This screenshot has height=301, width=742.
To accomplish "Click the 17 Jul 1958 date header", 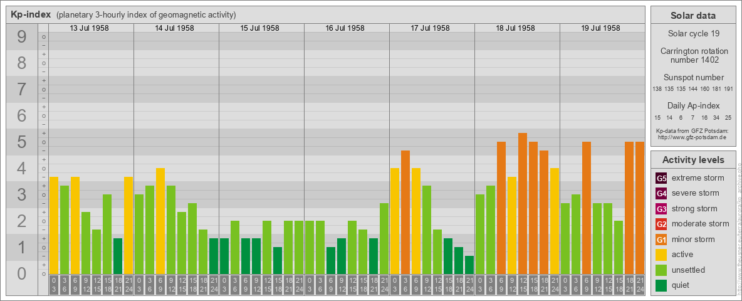I will pos(430,28).
